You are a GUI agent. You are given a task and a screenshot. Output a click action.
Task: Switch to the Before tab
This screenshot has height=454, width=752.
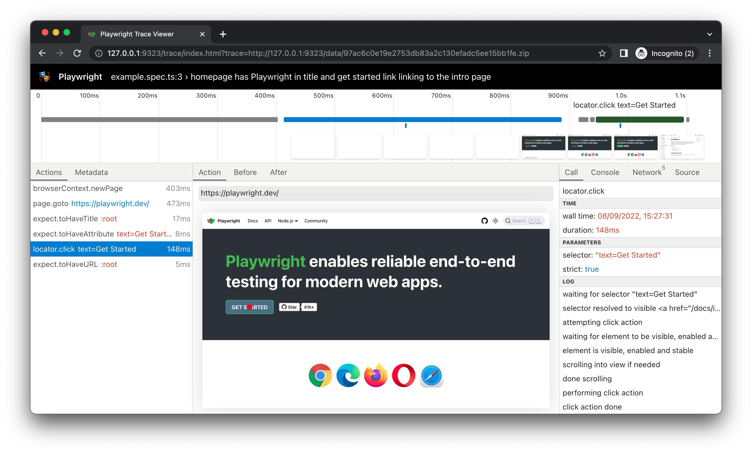(245, 172)
